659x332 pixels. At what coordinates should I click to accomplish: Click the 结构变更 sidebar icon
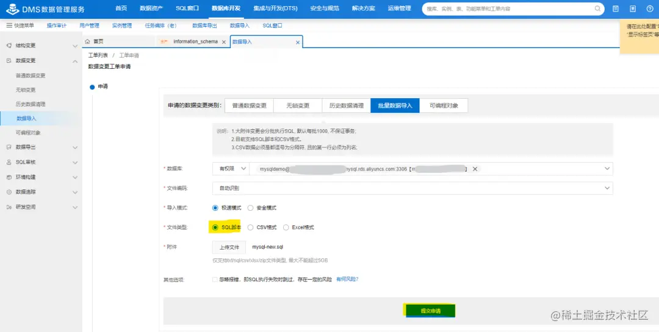click(9, 45)
